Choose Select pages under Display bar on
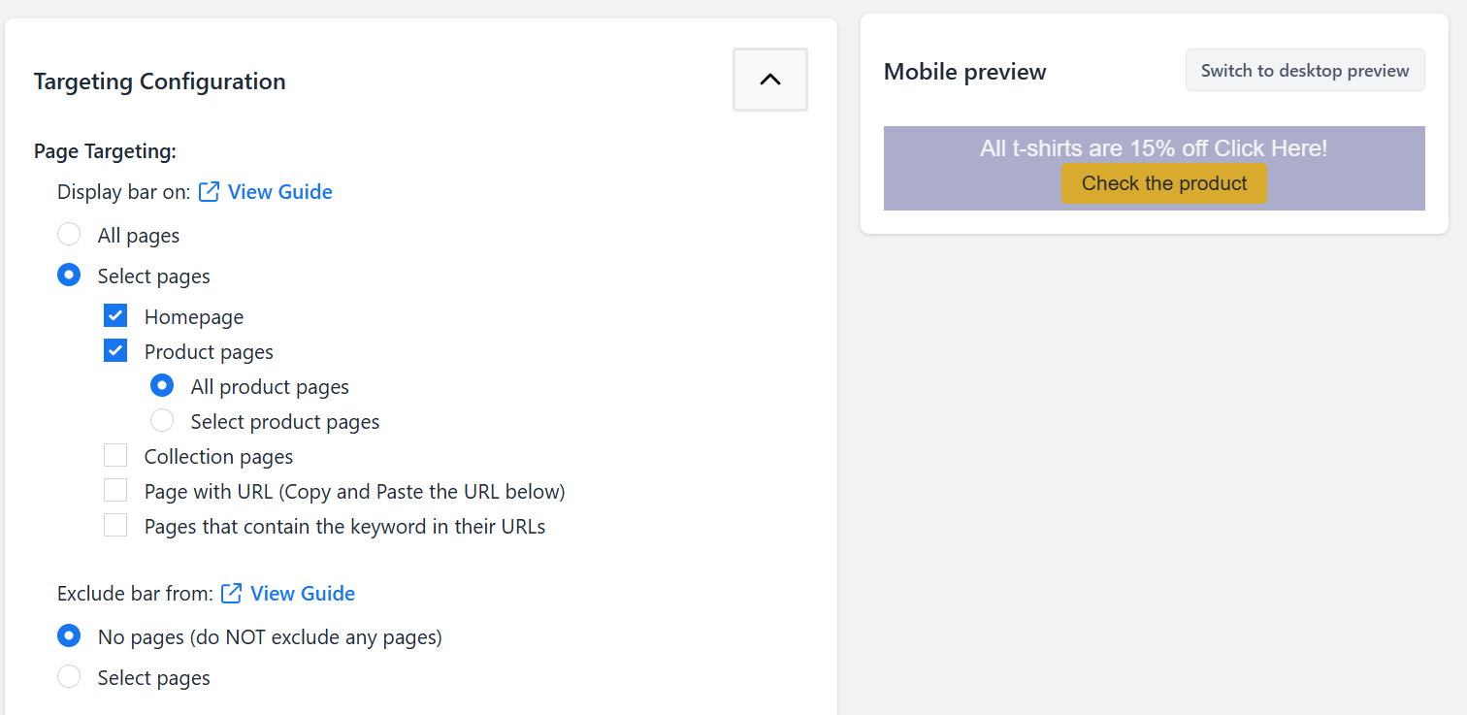1467x715 pixels. [69, 276]
